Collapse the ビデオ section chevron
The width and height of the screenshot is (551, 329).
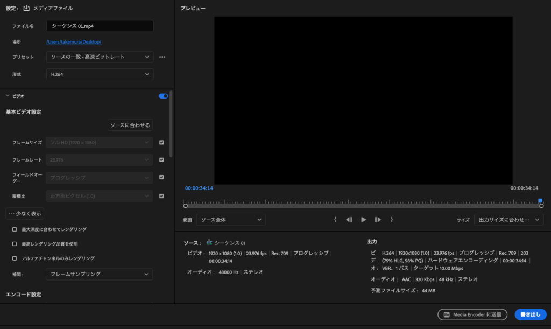pos(8,96)
